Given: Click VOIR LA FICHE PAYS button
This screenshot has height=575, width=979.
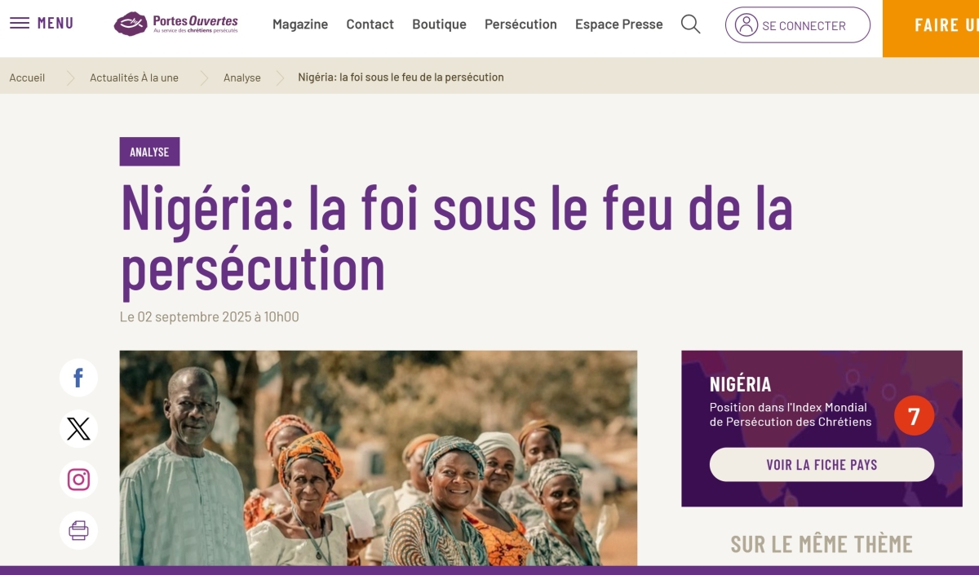Looking at the screenshot, I should [x=822, y=465].
